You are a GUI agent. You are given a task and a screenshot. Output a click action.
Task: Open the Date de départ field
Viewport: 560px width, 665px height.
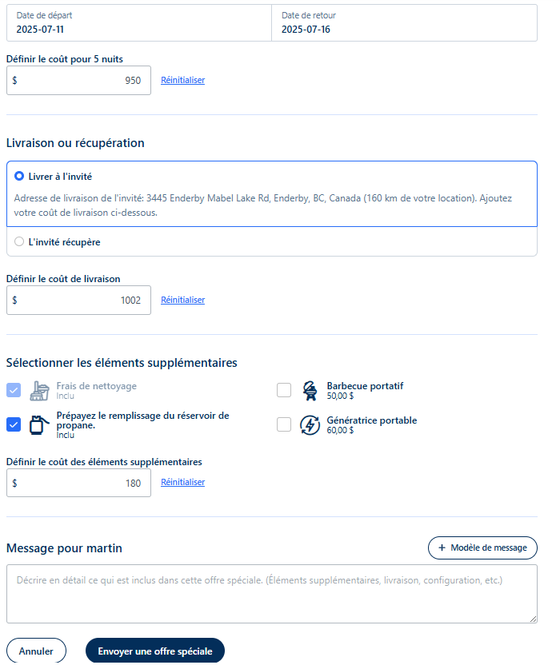(139, 23)
